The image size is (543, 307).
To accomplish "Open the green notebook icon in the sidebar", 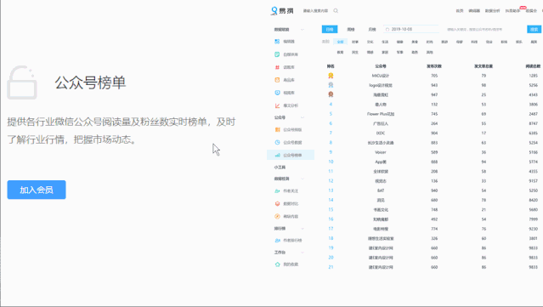I will [x=277, y=54].
